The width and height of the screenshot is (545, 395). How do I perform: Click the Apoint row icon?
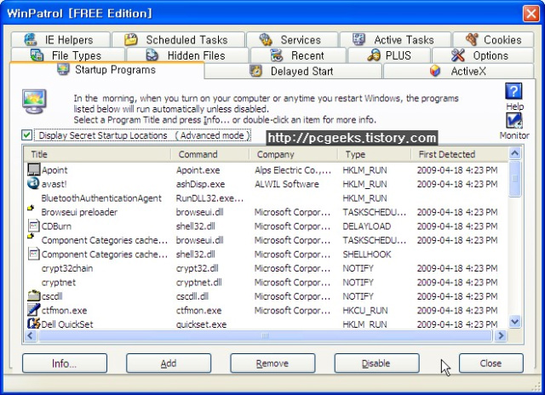pos(34,169)
